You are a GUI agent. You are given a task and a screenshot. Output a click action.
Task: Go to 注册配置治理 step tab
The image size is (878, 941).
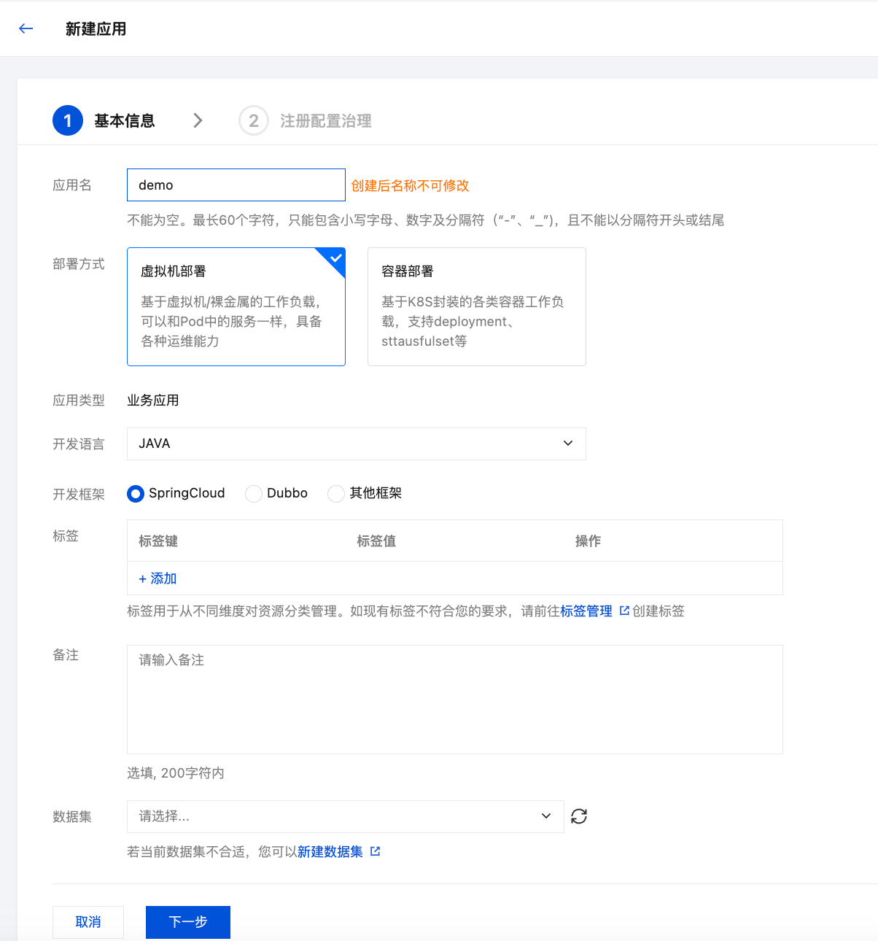pos(326,121)
